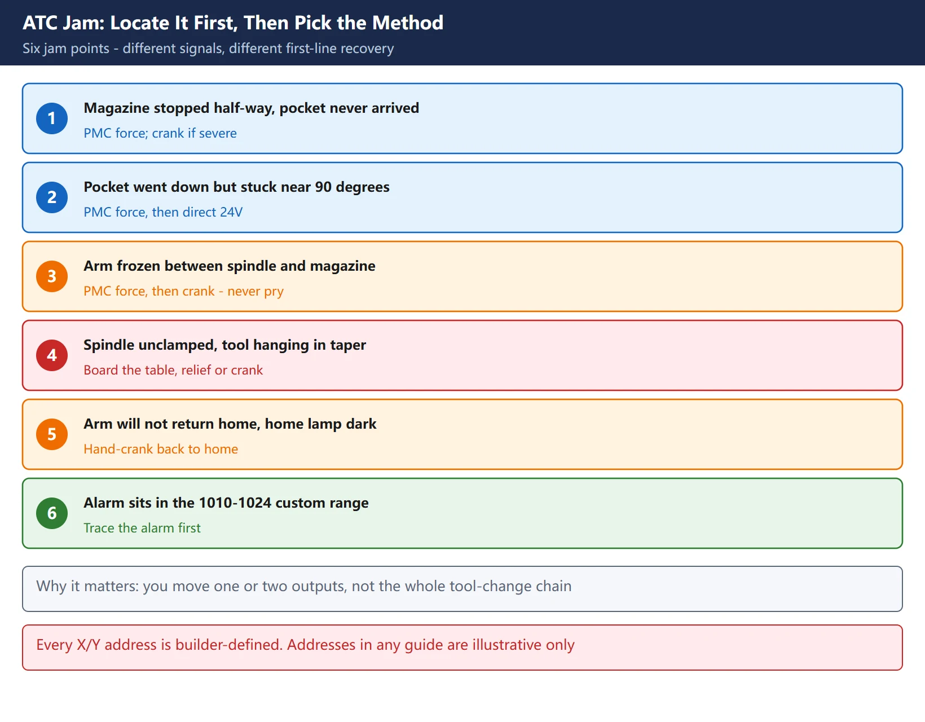This screenshot has height=722, width=925.
Task: Click the red number 4 badge
Action: coord(52,355)
